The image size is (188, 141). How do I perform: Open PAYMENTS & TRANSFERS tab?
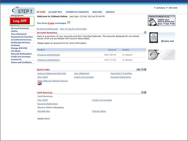77,12
